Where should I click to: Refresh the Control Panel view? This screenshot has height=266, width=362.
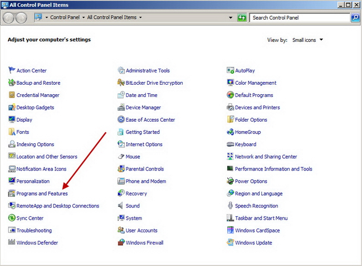[x=242, y=17]
